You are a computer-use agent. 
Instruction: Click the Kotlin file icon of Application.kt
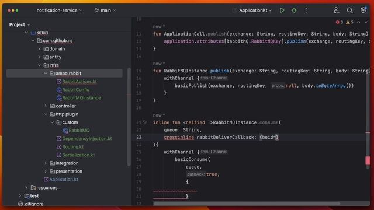click(46, 180)
